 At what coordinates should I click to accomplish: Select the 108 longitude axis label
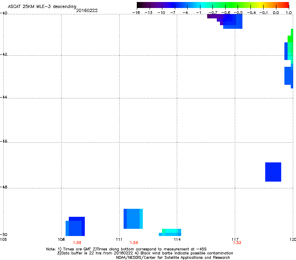click(61, 240)
